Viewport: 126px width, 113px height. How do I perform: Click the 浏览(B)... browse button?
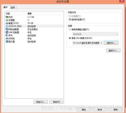pos(111,43)
